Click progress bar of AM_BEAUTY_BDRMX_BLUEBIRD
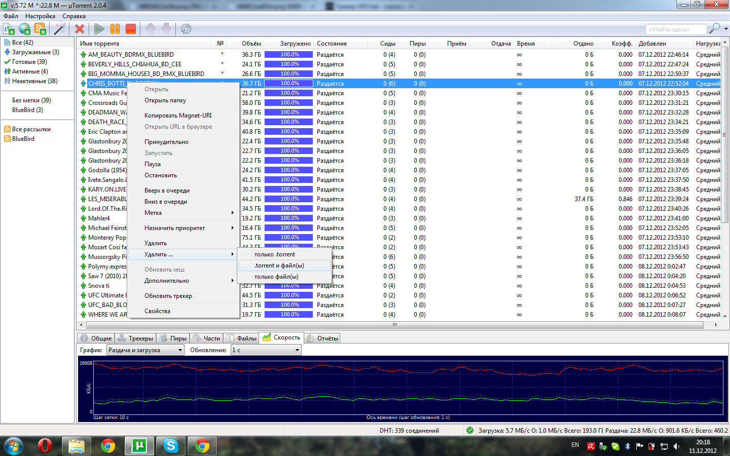 coord(288,55)
